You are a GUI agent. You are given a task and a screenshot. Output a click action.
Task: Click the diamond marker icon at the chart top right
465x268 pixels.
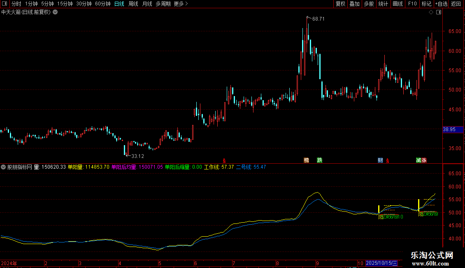click(x=431, y=12)
